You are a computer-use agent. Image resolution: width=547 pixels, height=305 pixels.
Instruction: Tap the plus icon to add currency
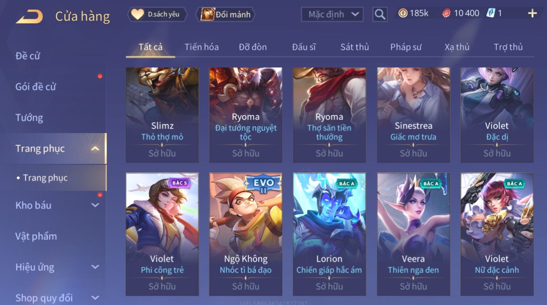[532, 14]
